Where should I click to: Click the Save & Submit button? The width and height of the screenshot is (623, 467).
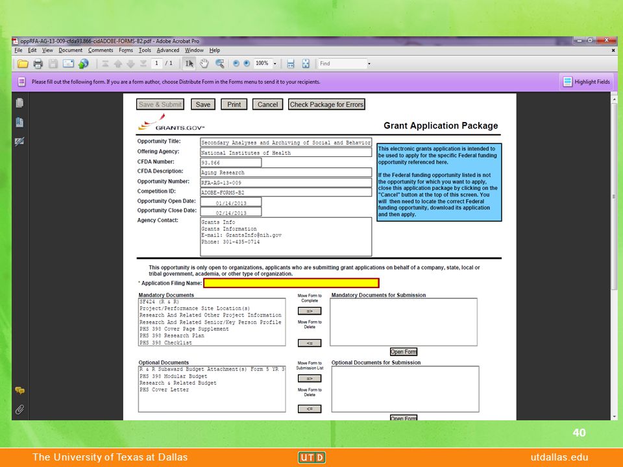[160, 104]
